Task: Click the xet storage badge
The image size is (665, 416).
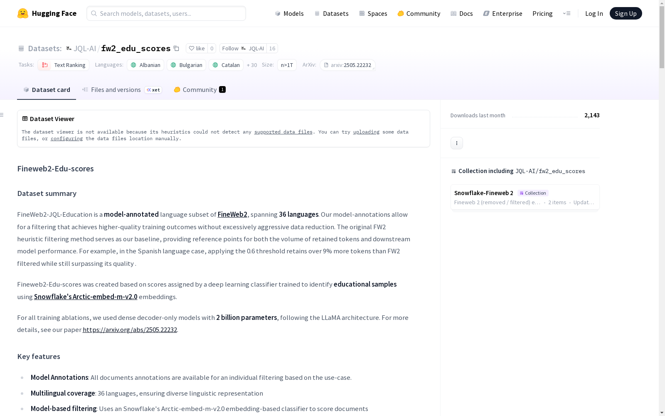Action: (x=153, y=90)
